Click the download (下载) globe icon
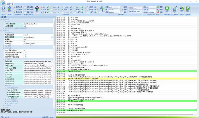This screenshot has height=118, width=199. click(x=102, y=8)
